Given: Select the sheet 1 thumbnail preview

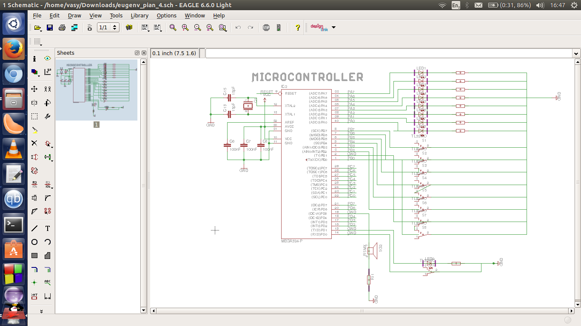Looking at the screenshot, I should (97, 90).
